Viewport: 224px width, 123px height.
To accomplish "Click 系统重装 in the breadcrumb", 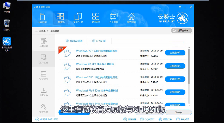I will click(x=55, y=31).
